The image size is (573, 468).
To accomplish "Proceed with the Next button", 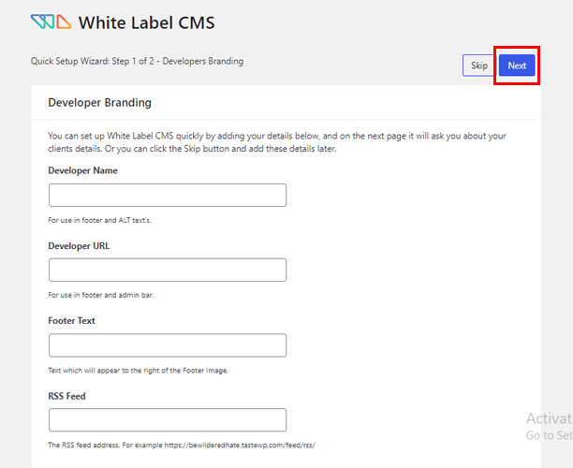I will 517,66.
